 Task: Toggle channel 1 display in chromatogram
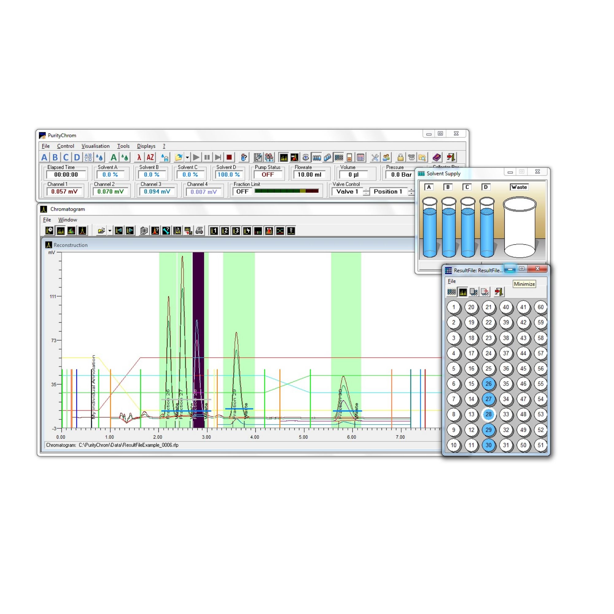coord(214,231)
